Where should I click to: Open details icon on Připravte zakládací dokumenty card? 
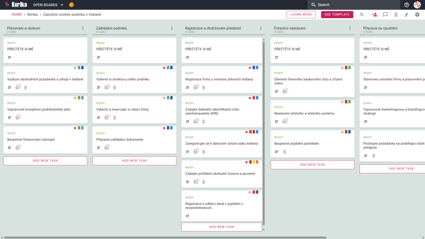[x=98, y=148]
